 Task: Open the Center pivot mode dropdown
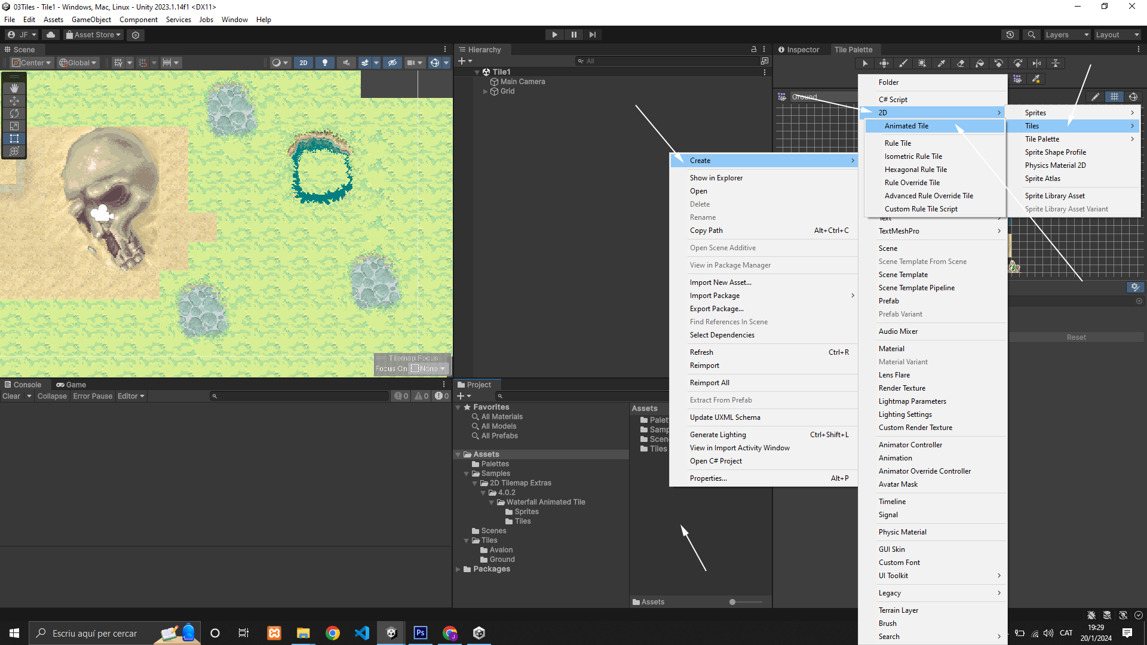32,63
